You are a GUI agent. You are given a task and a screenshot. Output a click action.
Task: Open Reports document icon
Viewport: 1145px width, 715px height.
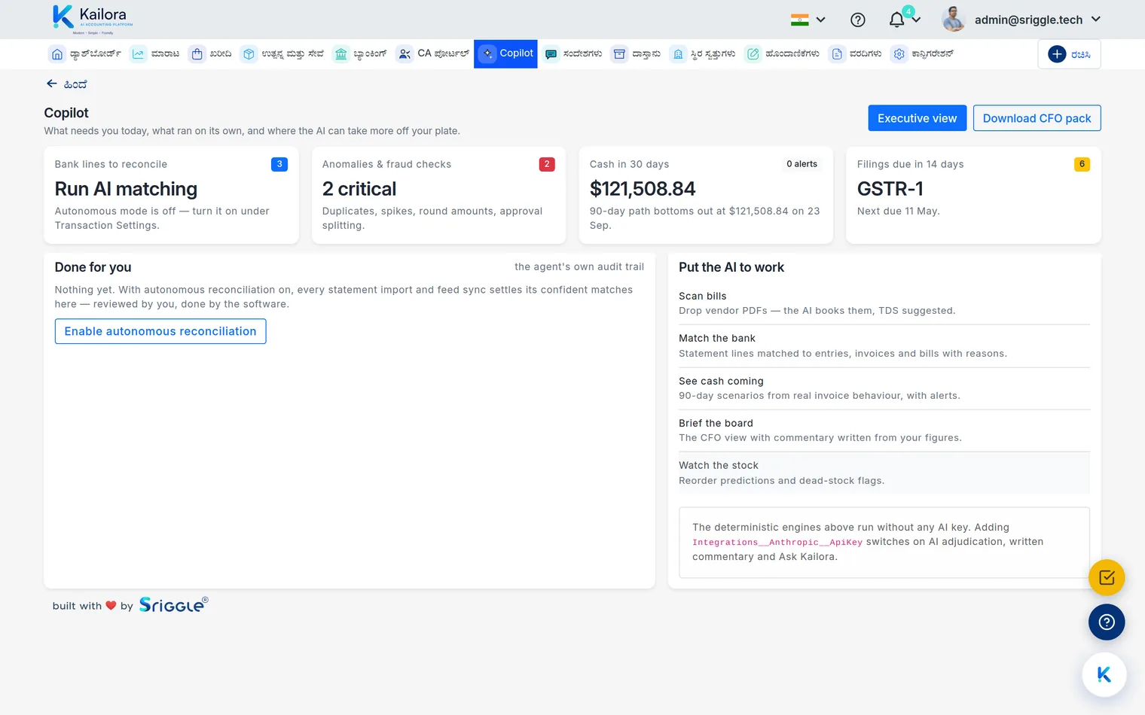coord(837,54)
